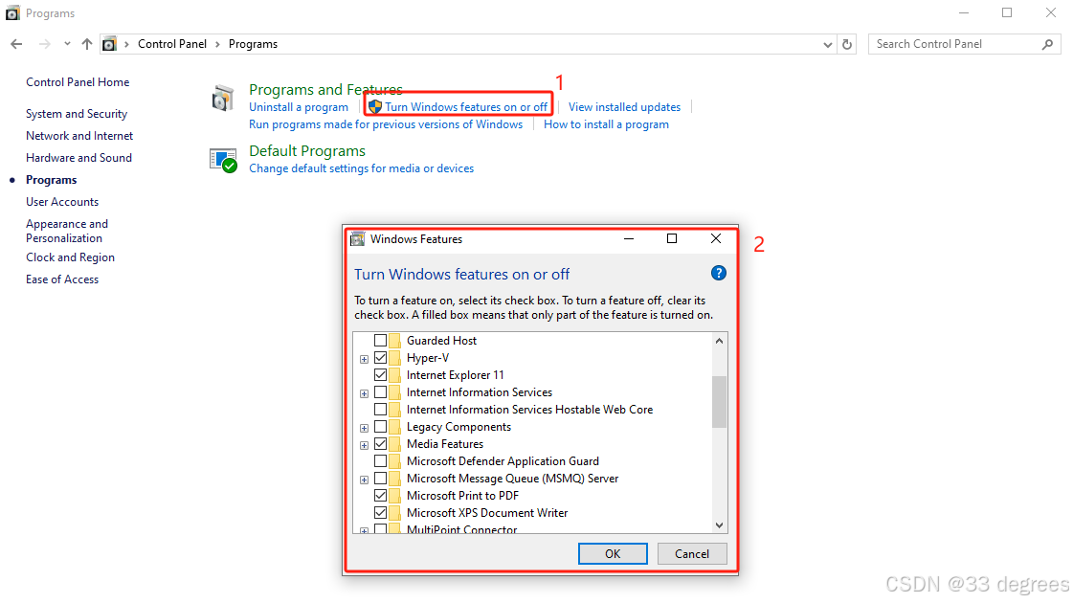
Task: Toggle Microsoft Defender Application Guard checkbox
Action: tap(380, 460)
